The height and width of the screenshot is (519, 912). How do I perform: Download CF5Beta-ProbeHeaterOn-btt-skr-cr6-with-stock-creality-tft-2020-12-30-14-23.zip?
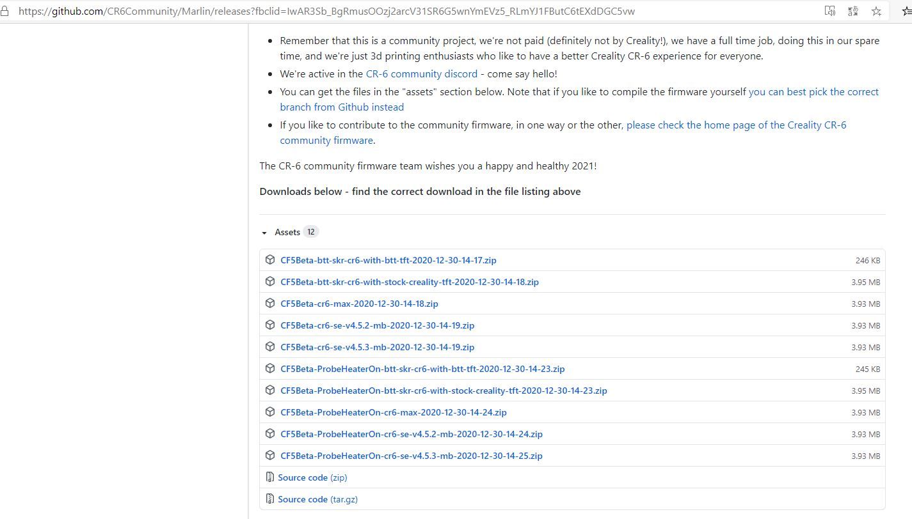click(x=444, y=391)
